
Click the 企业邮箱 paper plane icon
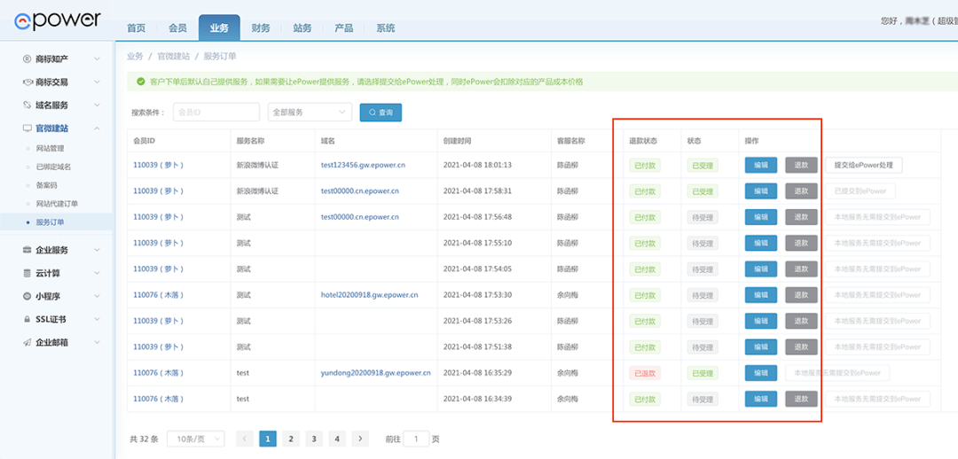pyautogui.click(x=27, y=342)
